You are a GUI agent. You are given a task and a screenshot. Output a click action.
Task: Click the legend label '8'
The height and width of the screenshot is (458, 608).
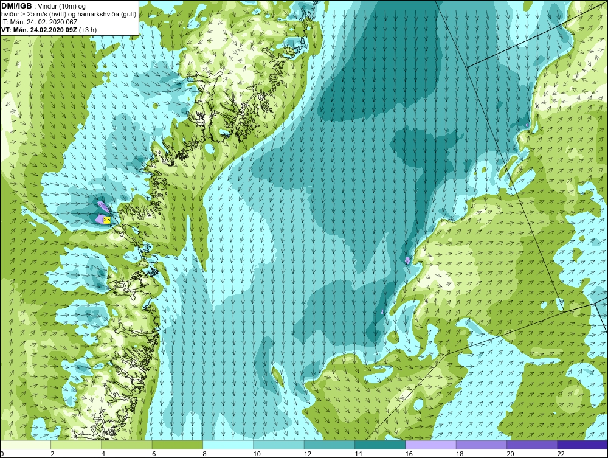(x=205, y=454)
